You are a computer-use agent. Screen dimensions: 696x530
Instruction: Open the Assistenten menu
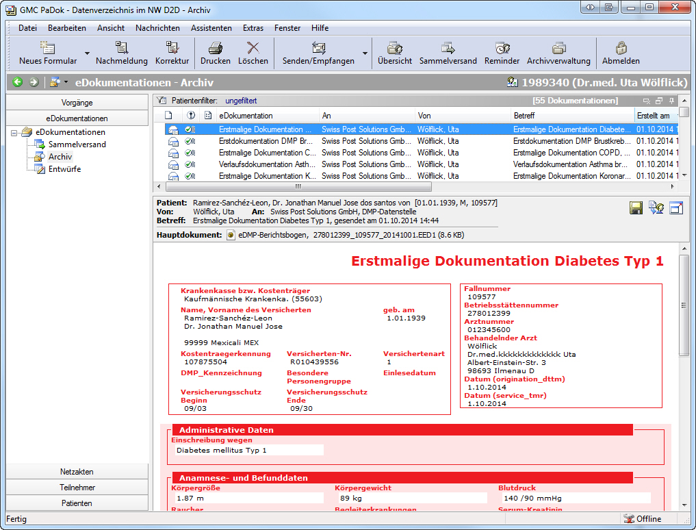[211, 28]
